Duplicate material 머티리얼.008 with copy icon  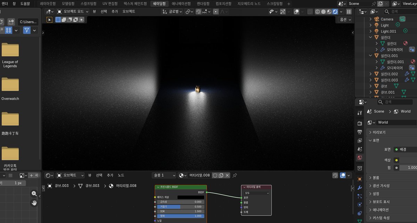(x=221, y=175)
